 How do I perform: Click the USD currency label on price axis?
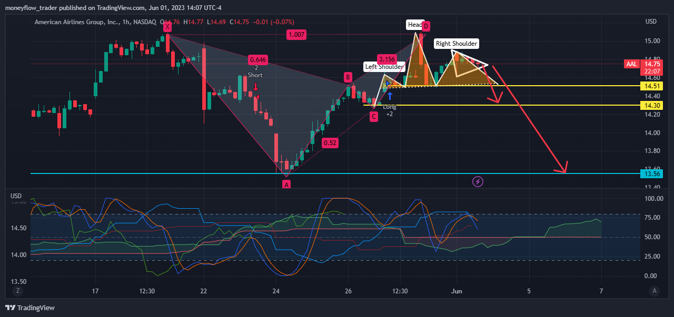[x=651, y=22]
